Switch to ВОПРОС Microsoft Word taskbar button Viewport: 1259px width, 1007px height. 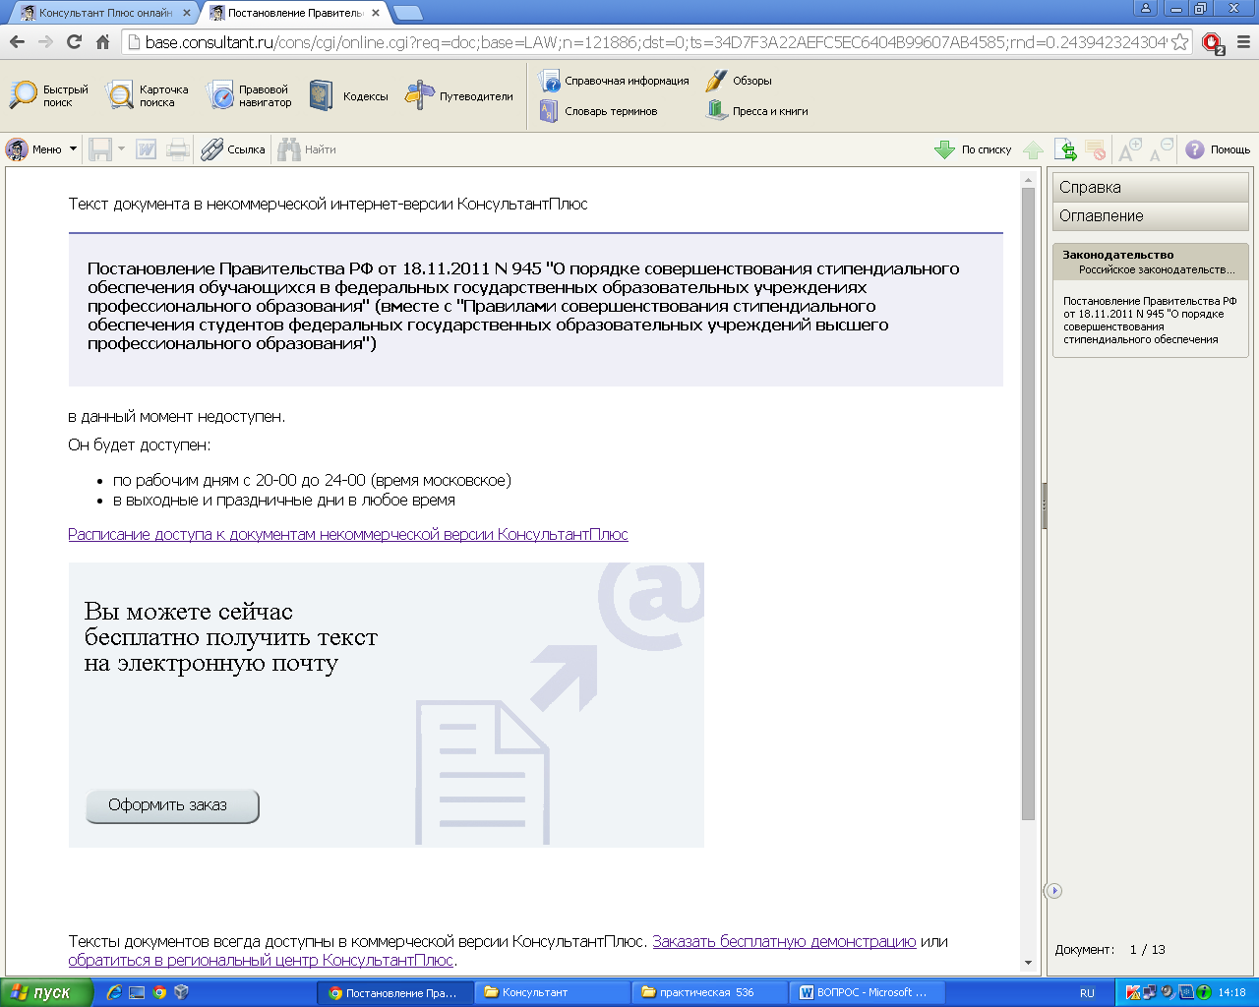pos(867,992)
